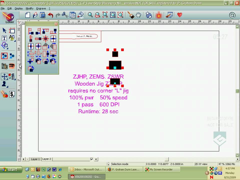Click the zoom previous icon with red arrow
240x180 pixels.
pos(97,15)
